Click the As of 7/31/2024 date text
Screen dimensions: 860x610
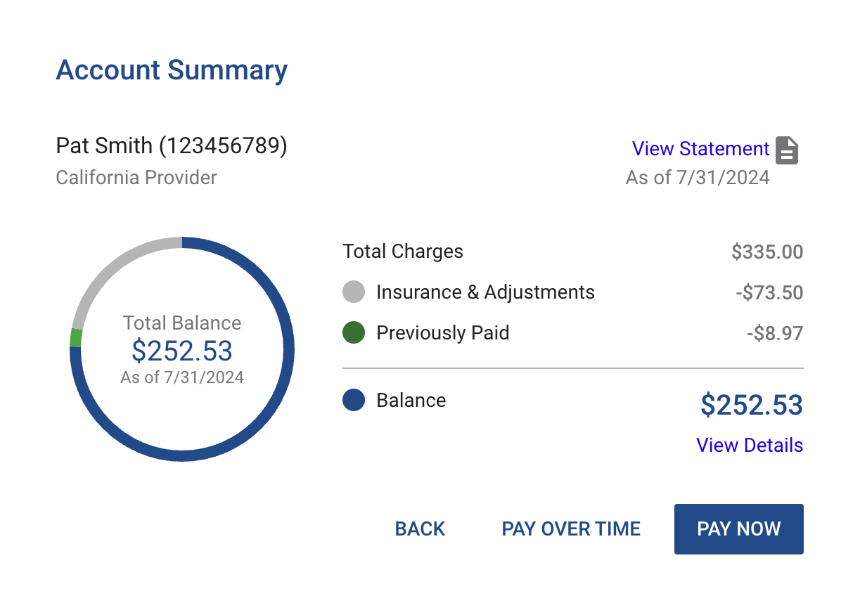pos(698,177)
